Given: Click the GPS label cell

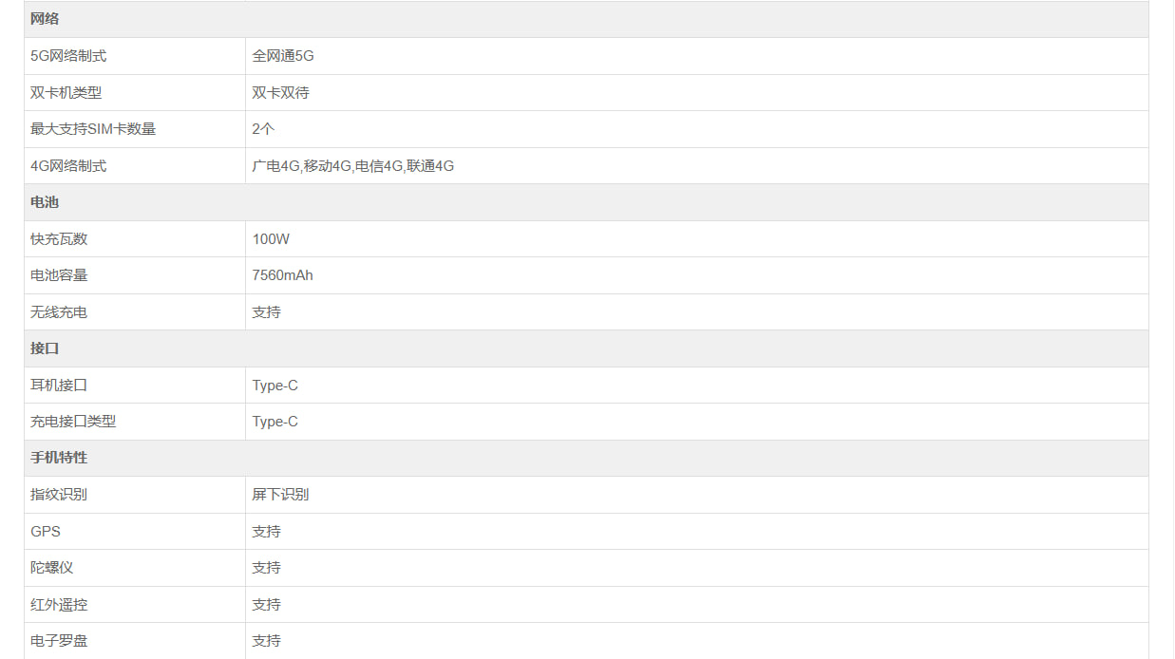Looking at the screenshot, I should click(46, 532).
